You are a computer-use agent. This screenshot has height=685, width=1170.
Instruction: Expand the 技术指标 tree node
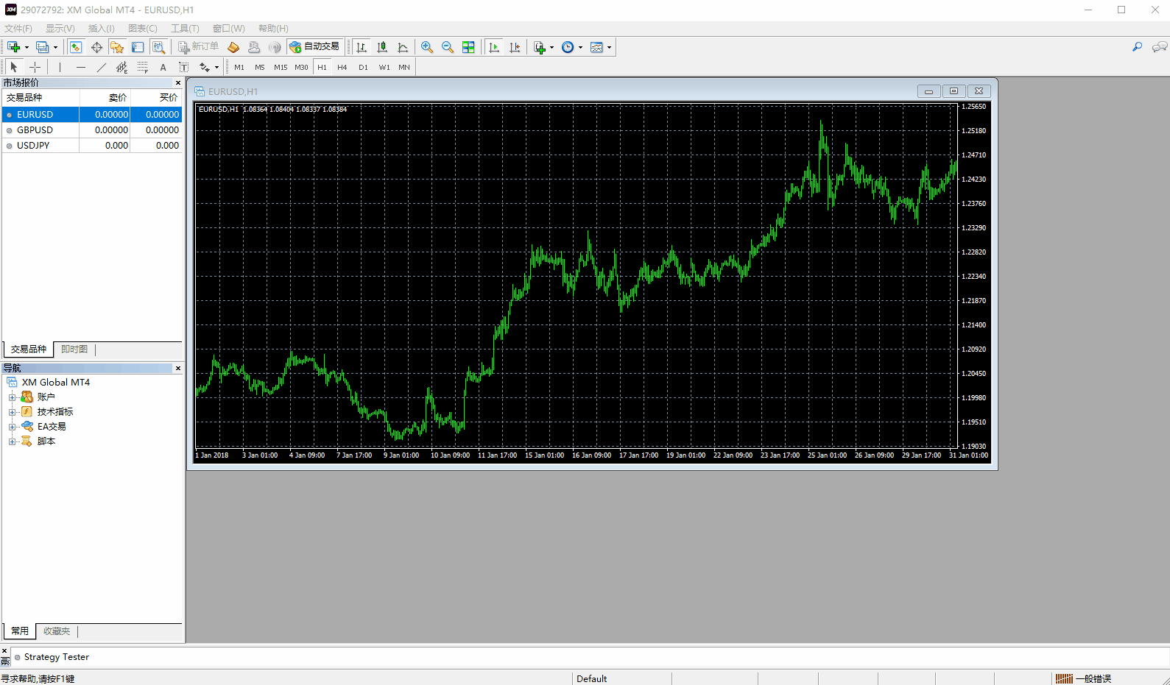(12, 412)
